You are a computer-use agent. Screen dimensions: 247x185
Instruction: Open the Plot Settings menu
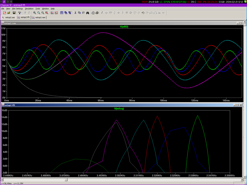(x=17, y=9)
